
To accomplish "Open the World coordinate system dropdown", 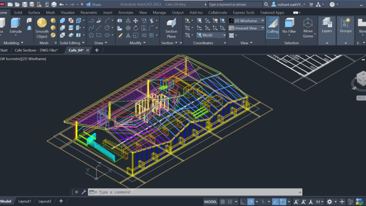I will (211, 35).
